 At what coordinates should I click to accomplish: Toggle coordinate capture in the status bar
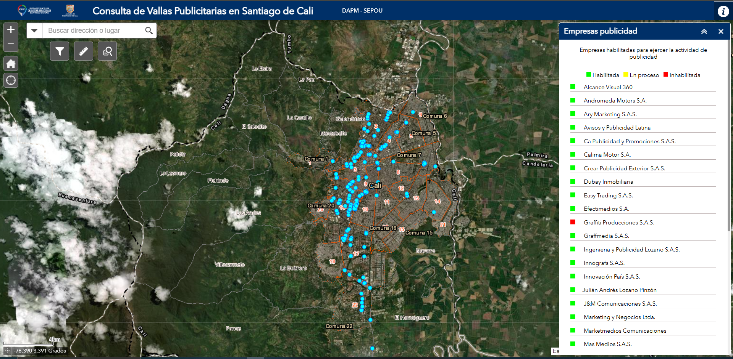[8, 351]
